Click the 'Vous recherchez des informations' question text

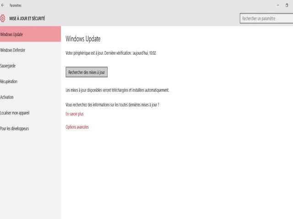point(112,104)
